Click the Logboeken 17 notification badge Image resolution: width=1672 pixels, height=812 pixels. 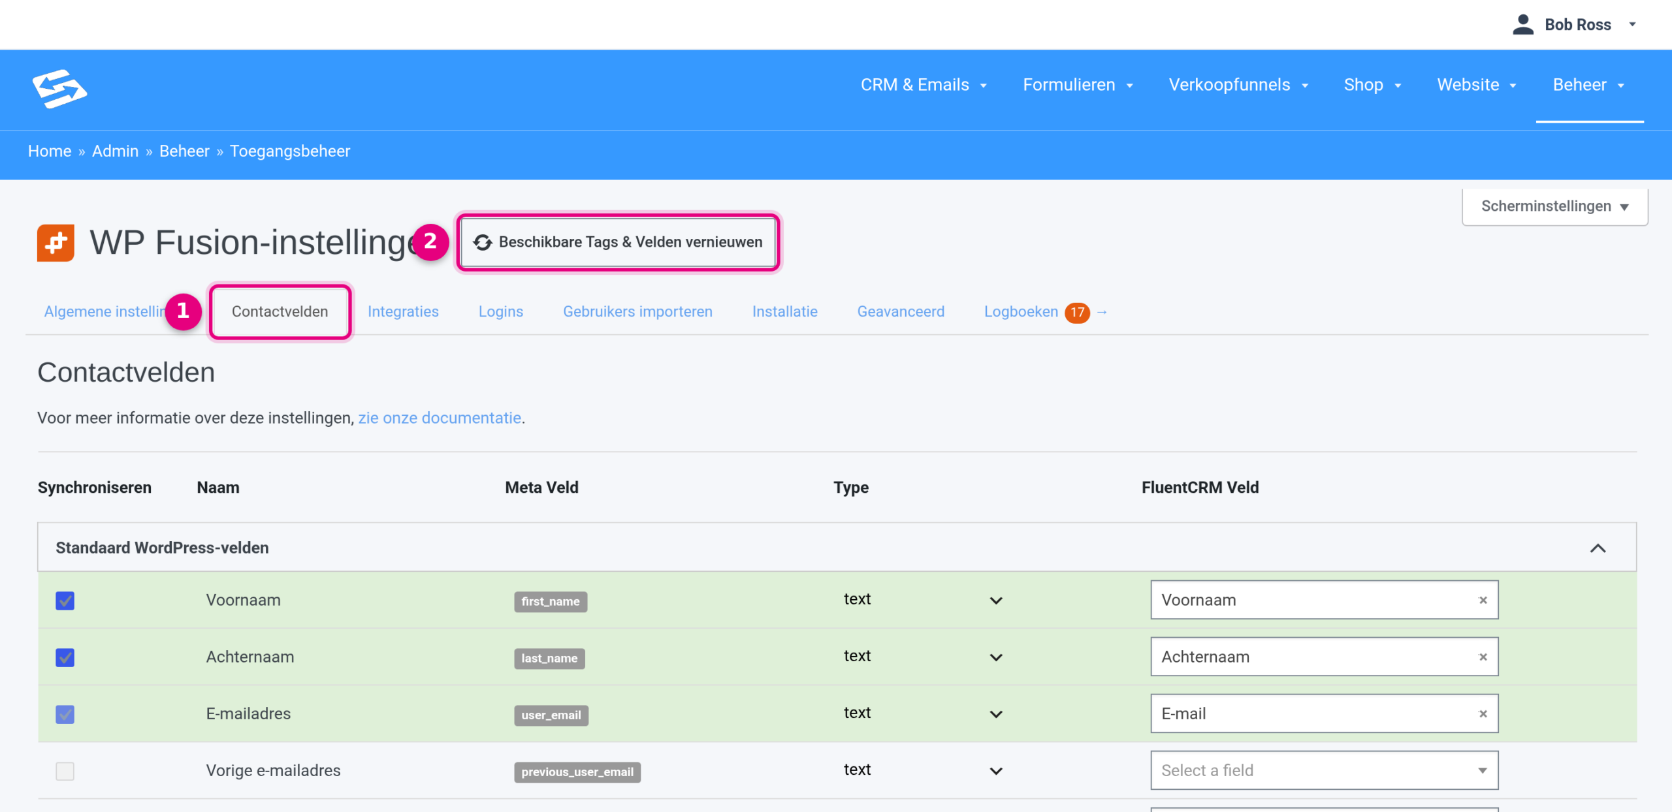tap(1077, 313)
